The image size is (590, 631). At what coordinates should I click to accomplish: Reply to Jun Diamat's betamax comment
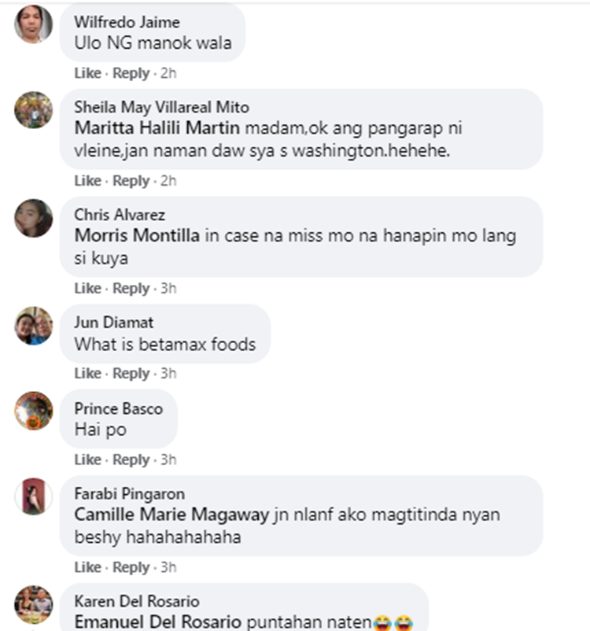131,374
